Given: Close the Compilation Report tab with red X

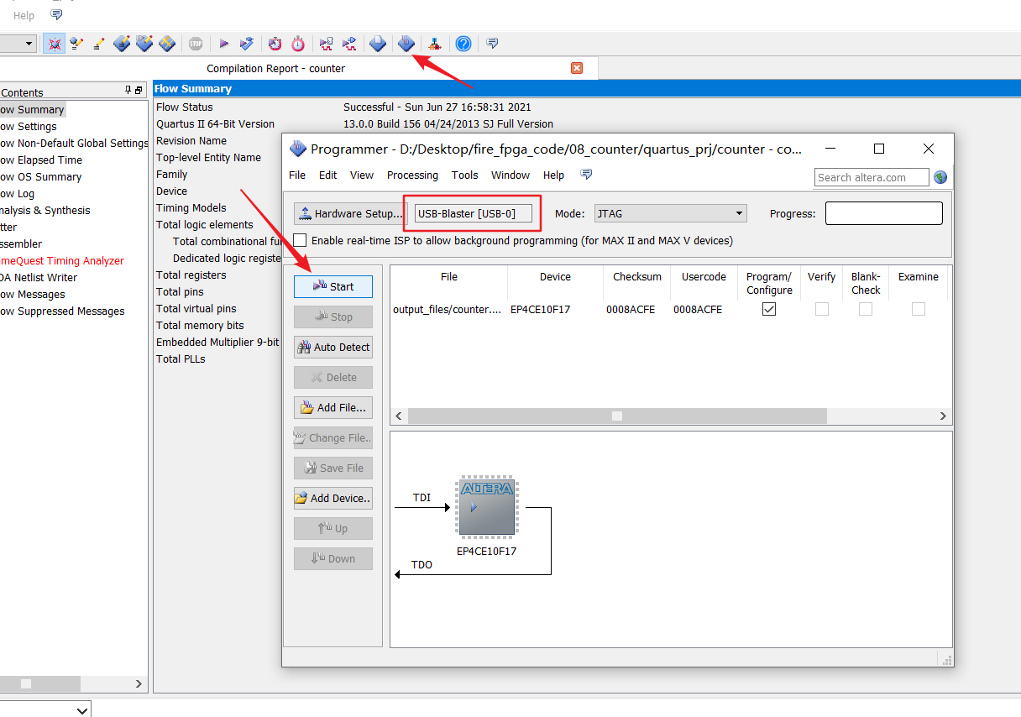Looking at the screenshot, I should (577, 68).
